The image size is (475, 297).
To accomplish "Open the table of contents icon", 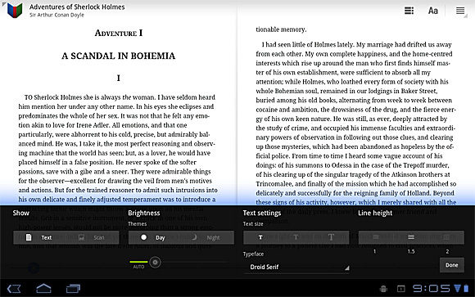I will click(x=409, y=11).
